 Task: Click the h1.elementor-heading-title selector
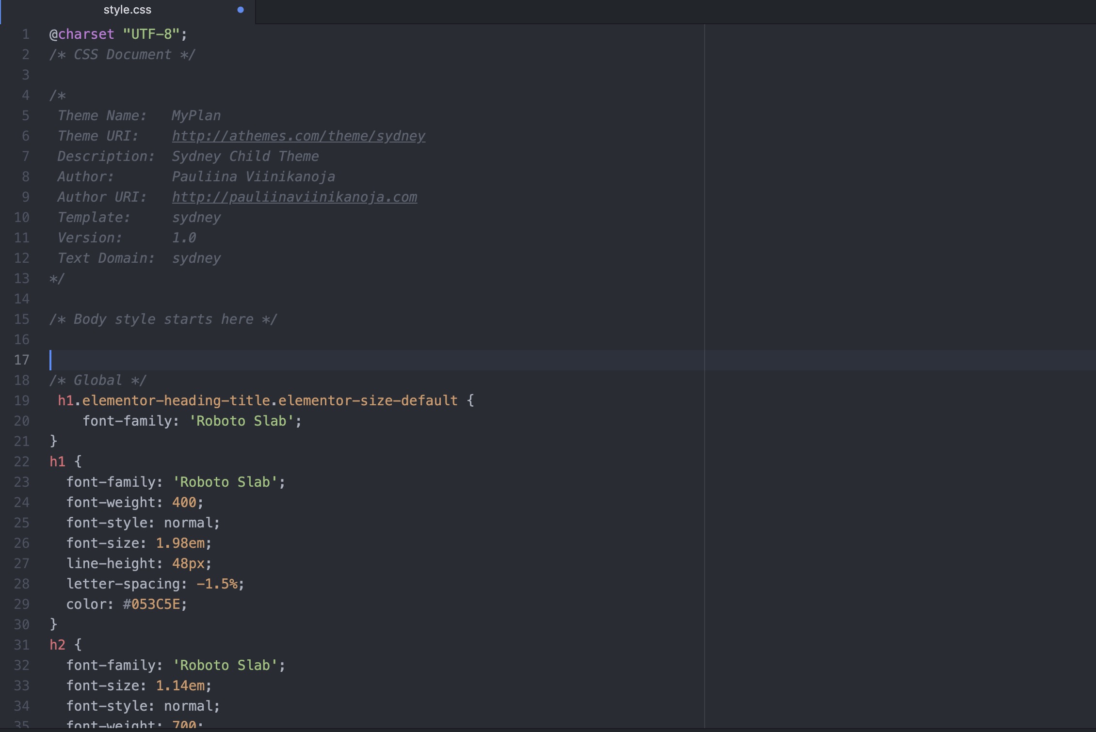[258, 401]
